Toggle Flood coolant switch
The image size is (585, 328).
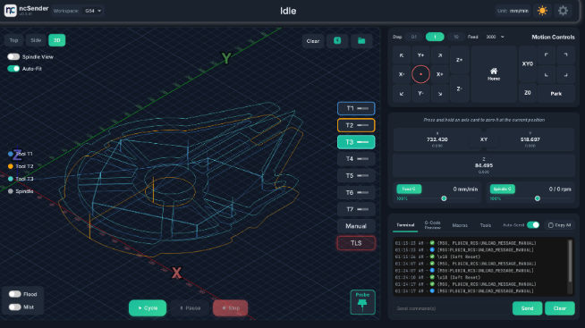click(x=14, y=294)
